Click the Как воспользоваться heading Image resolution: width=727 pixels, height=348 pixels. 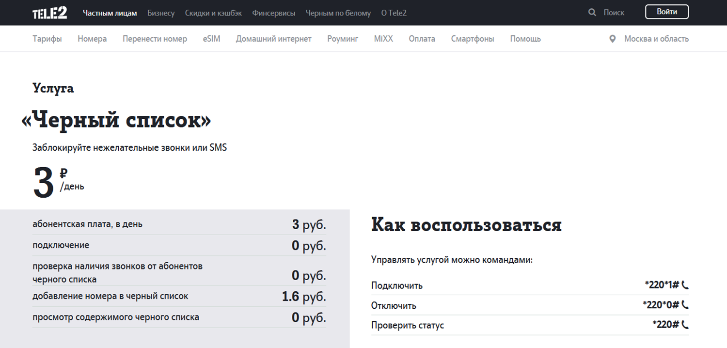(466, 225)
